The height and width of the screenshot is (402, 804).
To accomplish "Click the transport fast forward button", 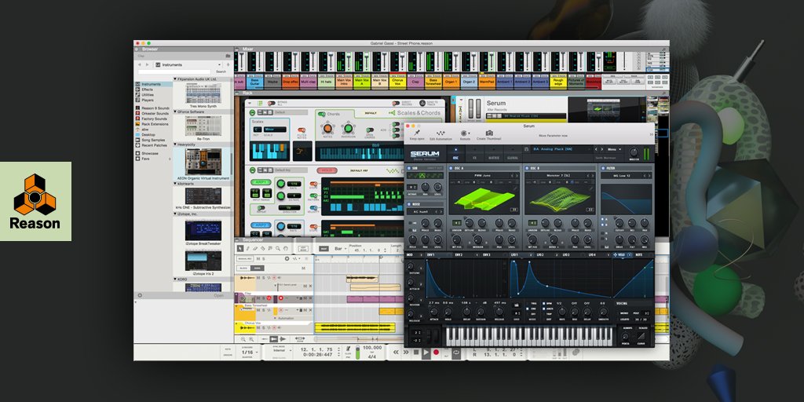I will pos(406,353).
